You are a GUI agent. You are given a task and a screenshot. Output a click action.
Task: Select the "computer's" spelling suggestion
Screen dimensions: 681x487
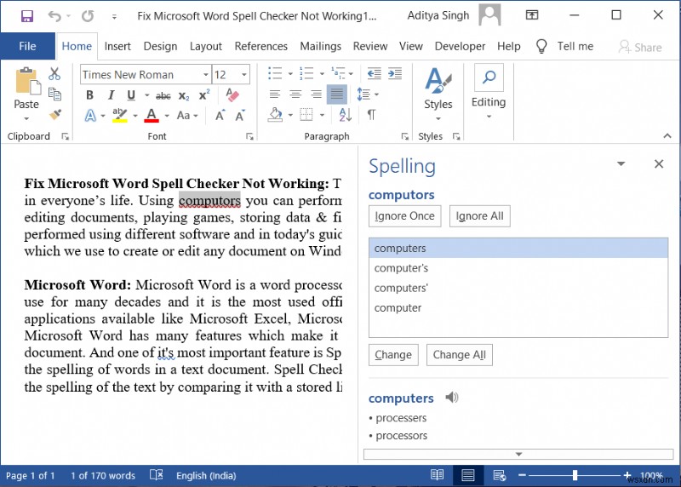401,268
